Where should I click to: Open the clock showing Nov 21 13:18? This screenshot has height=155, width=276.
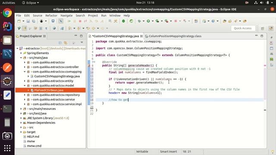click(145, 3)
